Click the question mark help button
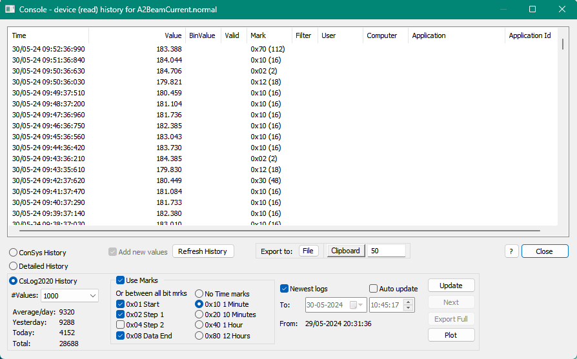This screenshot has height=359, width=577. tap(511, 251)
